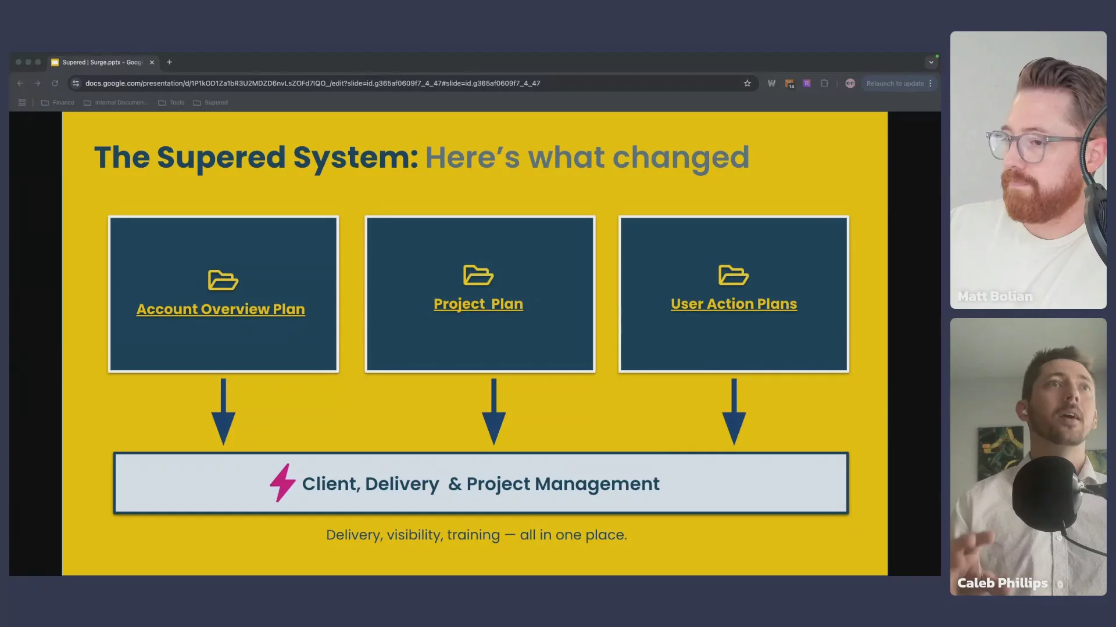Open a new tab with plus button
Screen dimensions: 1116x627
point(170,62)
